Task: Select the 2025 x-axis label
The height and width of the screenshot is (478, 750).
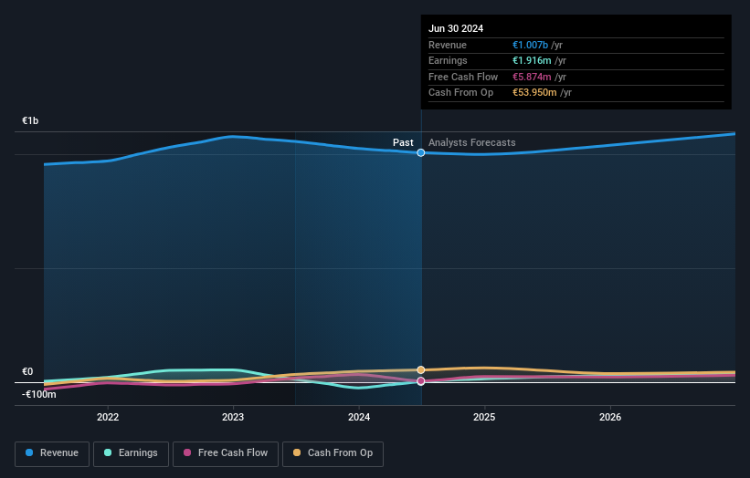Action: click(484, 417)
